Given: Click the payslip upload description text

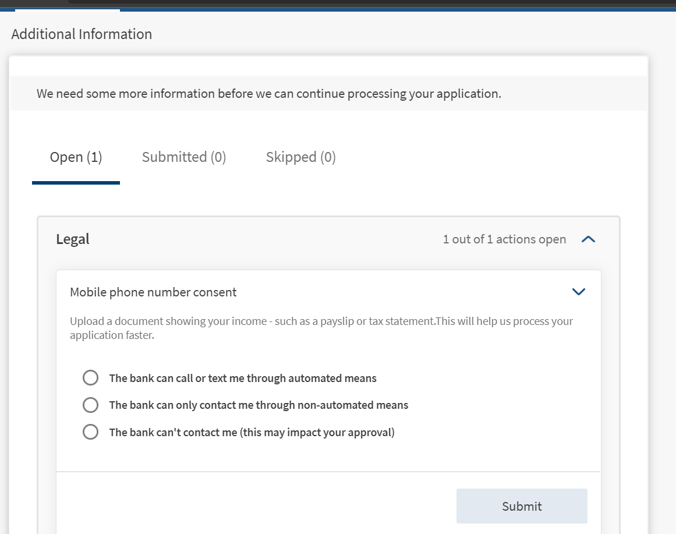Looking at the screenshot, I should pyautogui.click(x=321, y=328).
